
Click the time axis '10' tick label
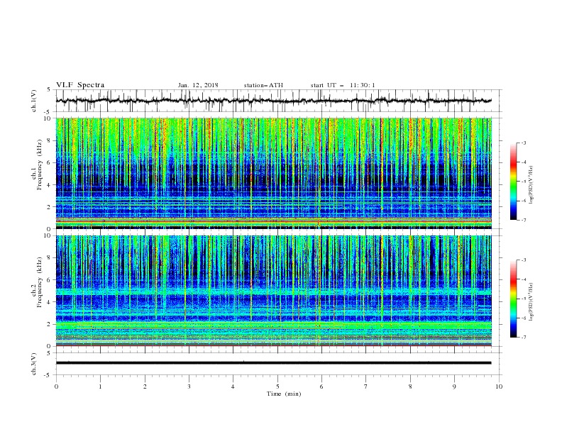[x=499, y=386]
